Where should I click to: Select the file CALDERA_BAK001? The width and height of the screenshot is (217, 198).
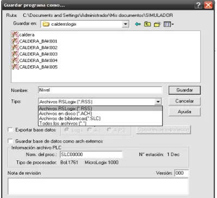click(38, 41)
